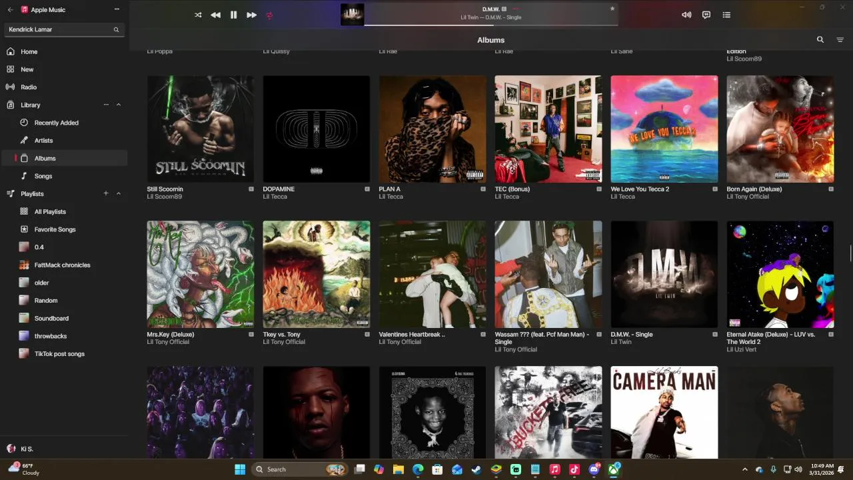Open Steam from taskbar
The width and height of the screenshot is (853, 480).
point(476,469)
